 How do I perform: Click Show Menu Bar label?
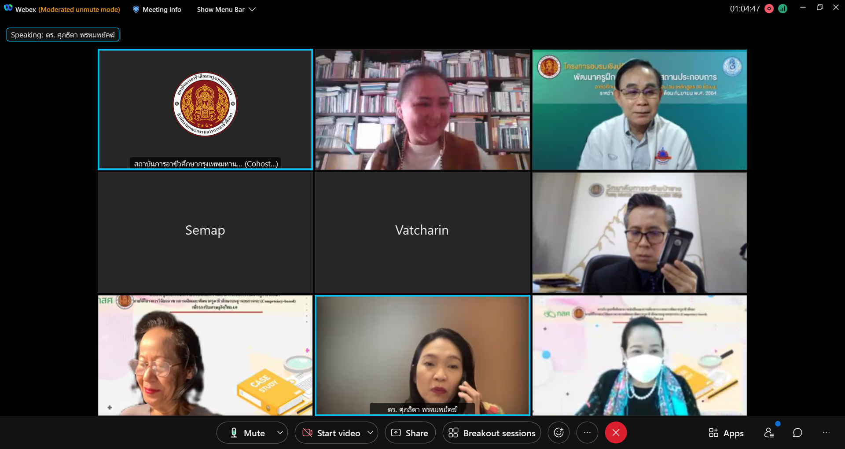point(220,9)
